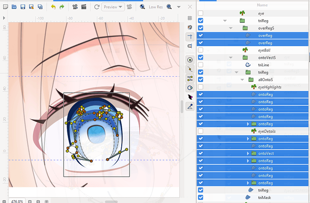Render using the clapperboard icon
The image size is (310, 203).
tap(84, 7)
